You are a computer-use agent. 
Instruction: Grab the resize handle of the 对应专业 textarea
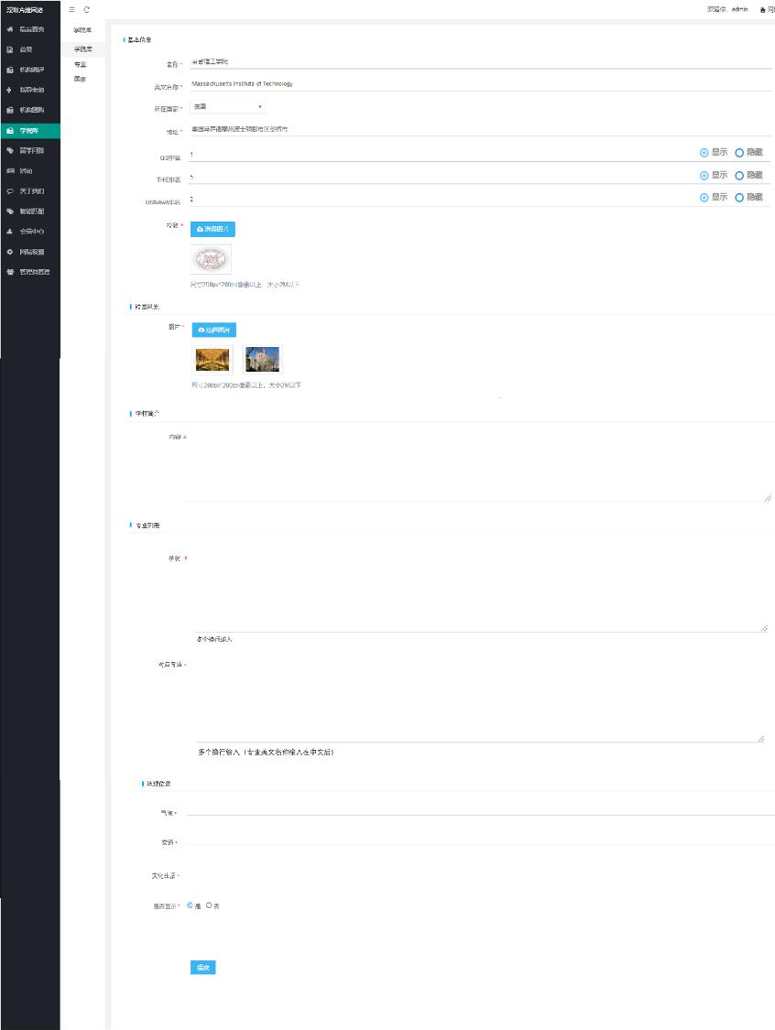(761, 739)
